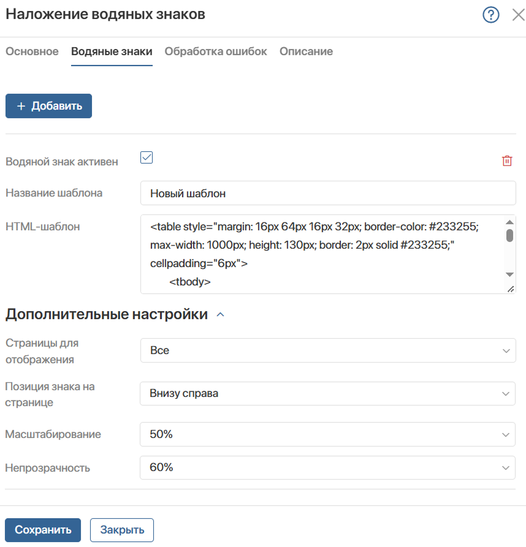
Task: Open the 'Страницы для отображения' dropdown
Action: (328, 350)
